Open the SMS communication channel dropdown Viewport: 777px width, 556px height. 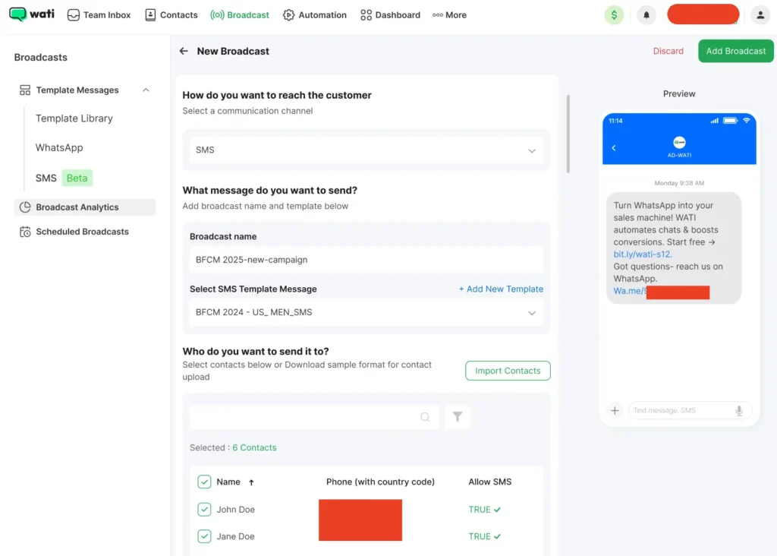pyautogui.click(x=366, y=150)
